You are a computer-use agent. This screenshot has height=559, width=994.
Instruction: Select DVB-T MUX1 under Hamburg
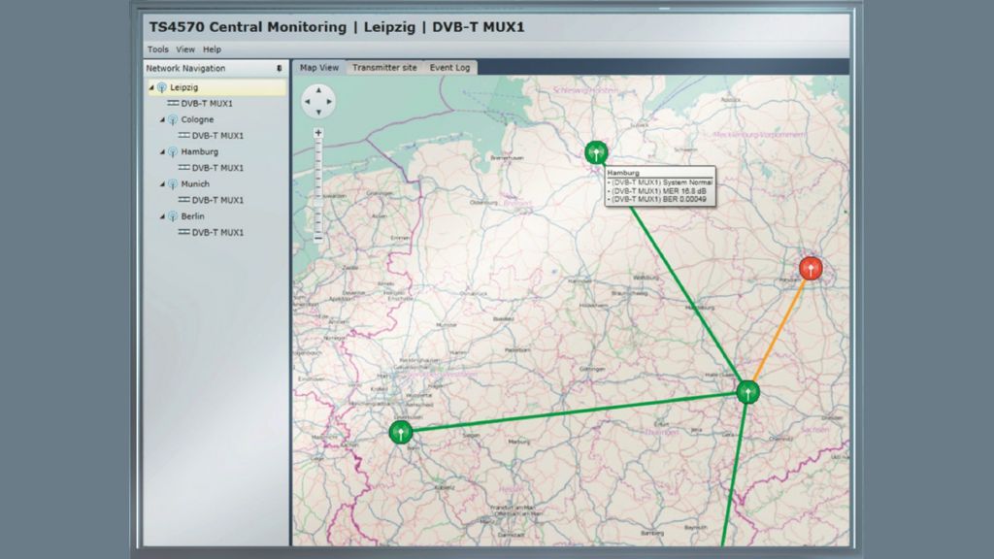pyautogui.click(x=217, y=168)
